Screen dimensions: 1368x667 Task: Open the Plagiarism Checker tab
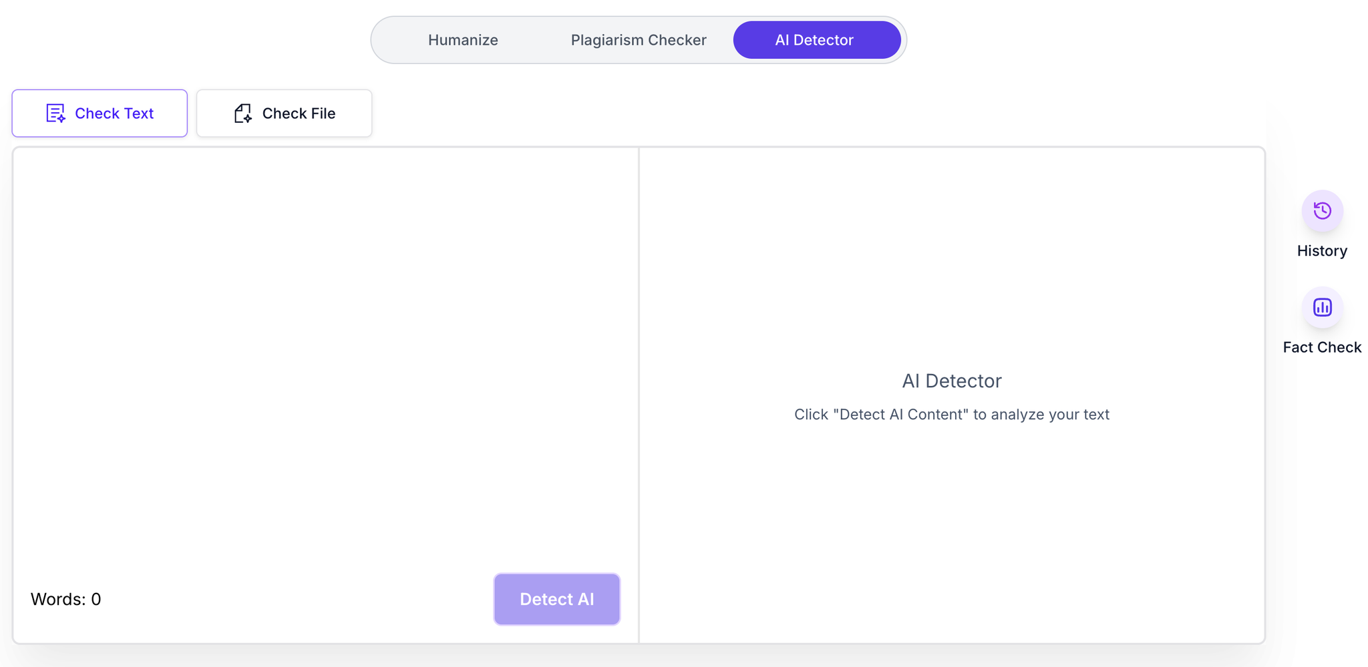coord(639,40)
